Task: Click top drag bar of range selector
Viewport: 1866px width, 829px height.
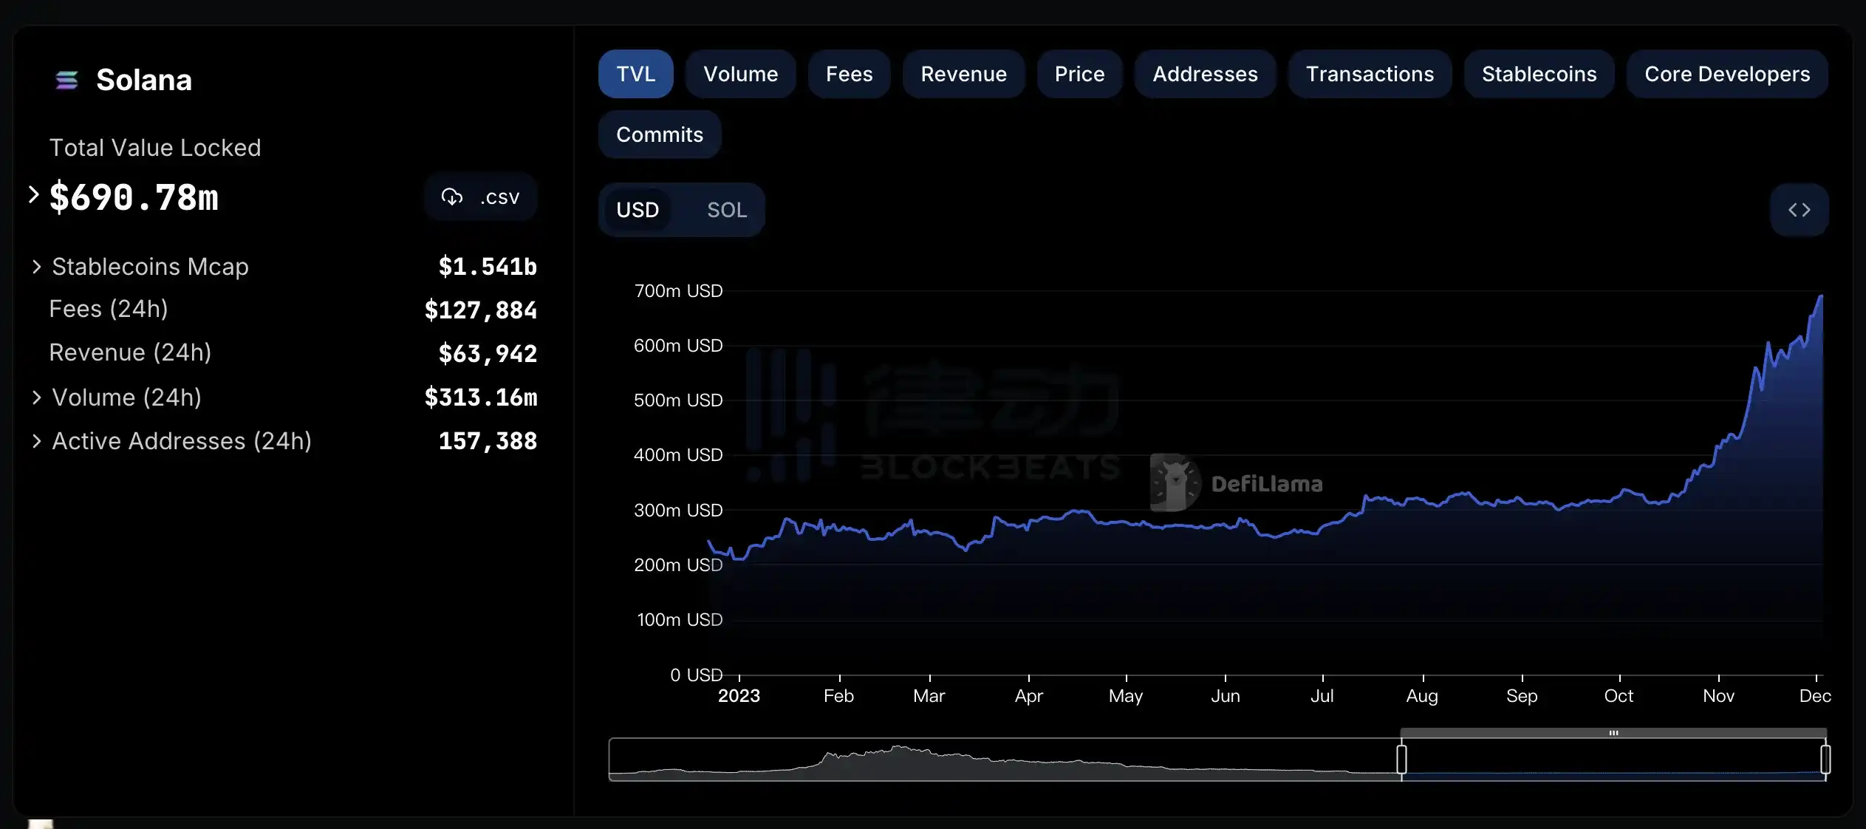Action: pos(1613,733)
